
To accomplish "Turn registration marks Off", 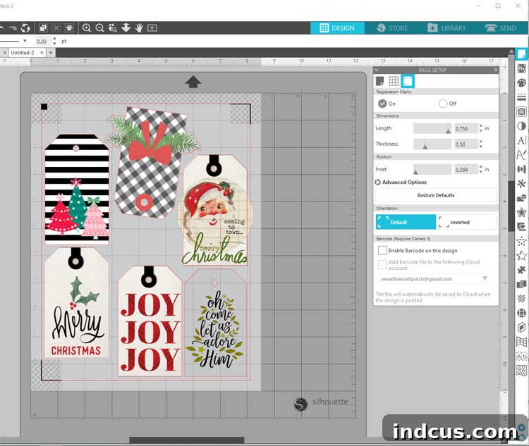I will 443,104.
